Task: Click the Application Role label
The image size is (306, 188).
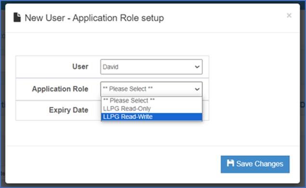Action: pyautogui.click(x=60, y=89)
